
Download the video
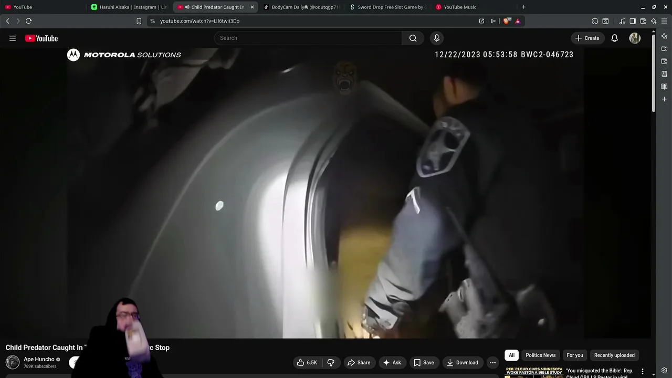463,363
